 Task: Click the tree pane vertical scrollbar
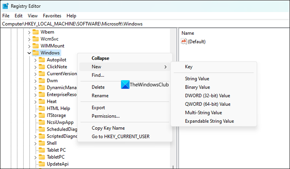[173, 98]
